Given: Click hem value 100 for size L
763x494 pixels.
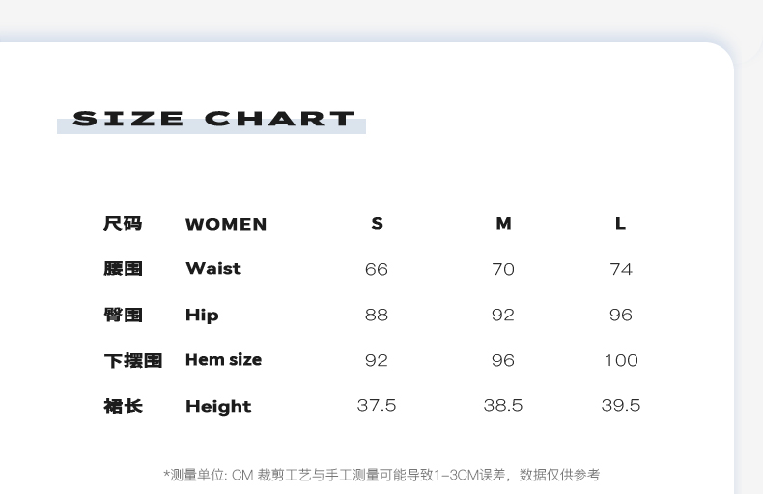Looking at the screenshot, I should tap(620, 360).
